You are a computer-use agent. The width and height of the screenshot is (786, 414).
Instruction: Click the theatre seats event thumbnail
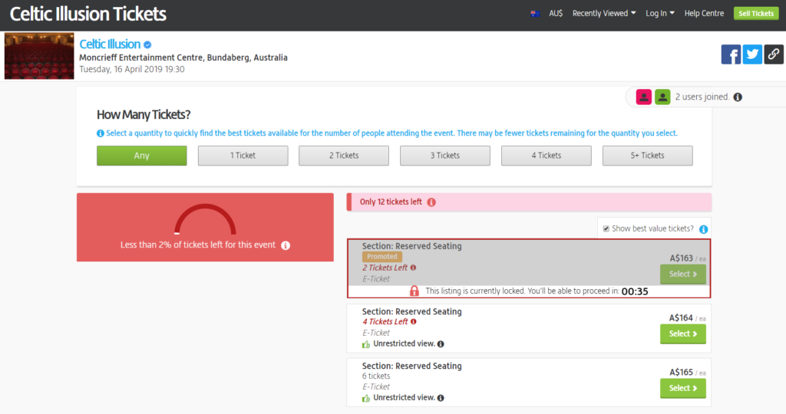pyautogui.click(x=39, y=56)
